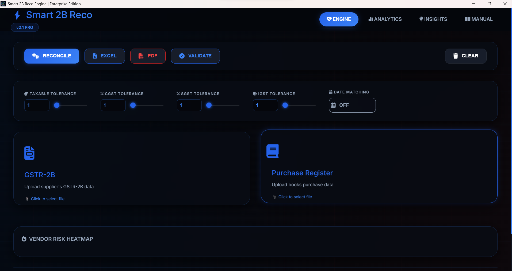The height and width of the screenshot is (271, 512).
Task: Click the globe icon beside IGST Tolerance
Action: pos(255,94)
